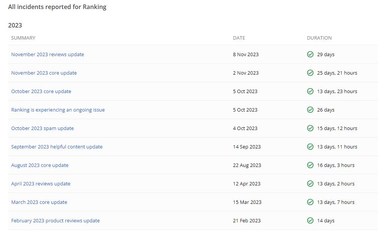Click the '13 days, 2 hours' duration text
Image resolution: width=381 pixels, height=231 pixels.
(x=336, y=184)
